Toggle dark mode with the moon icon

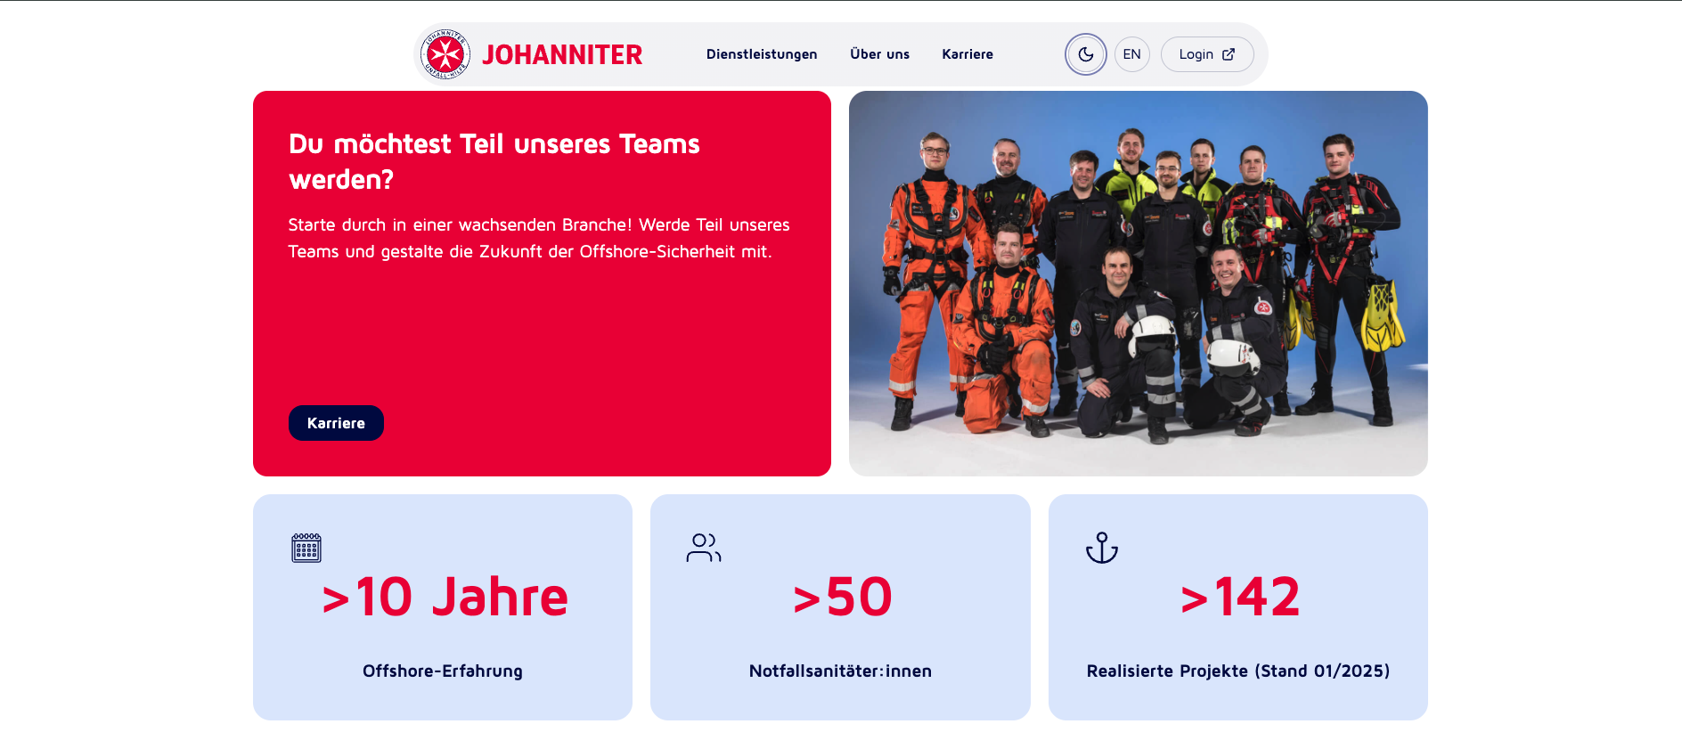point(1085,54)
